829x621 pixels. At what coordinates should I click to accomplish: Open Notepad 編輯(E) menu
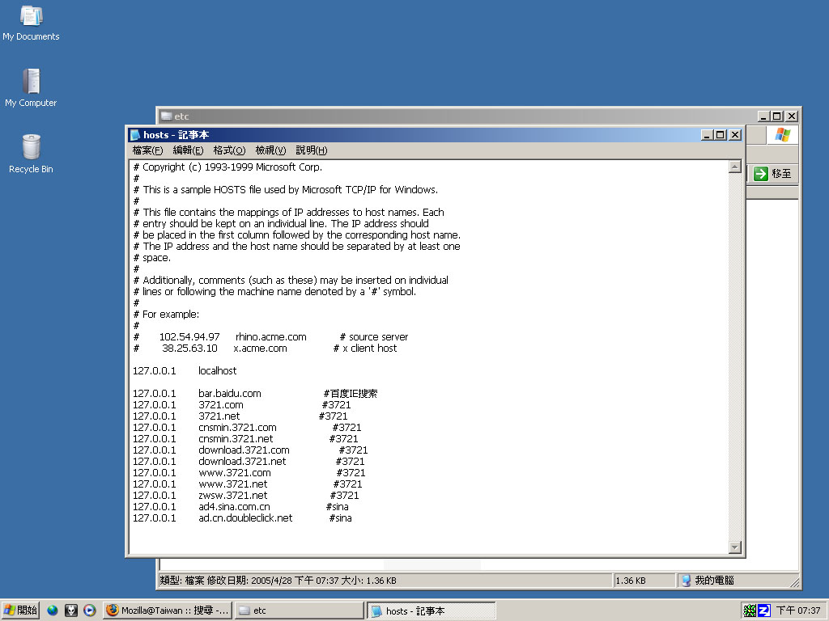(x=188, y=150)
